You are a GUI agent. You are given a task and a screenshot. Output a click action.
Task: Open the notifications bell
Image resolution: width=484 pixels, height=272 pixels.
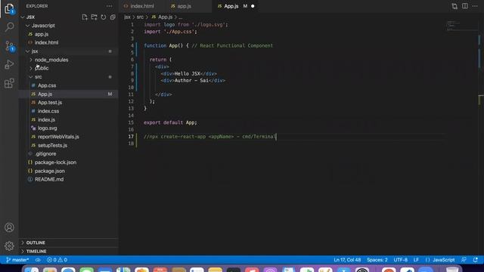(476, 260)
